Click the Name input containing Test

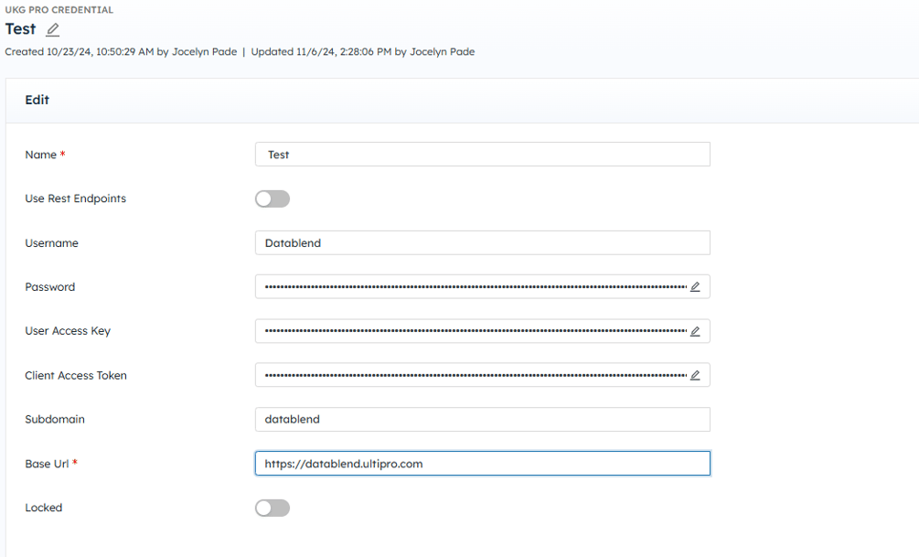pos(482,155)
